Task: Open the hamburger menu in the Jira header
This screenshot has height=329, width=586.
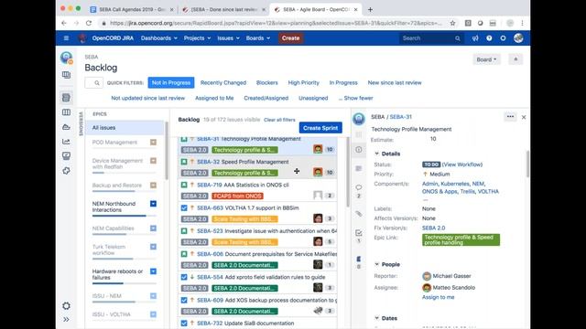Action: pos(66,38)
